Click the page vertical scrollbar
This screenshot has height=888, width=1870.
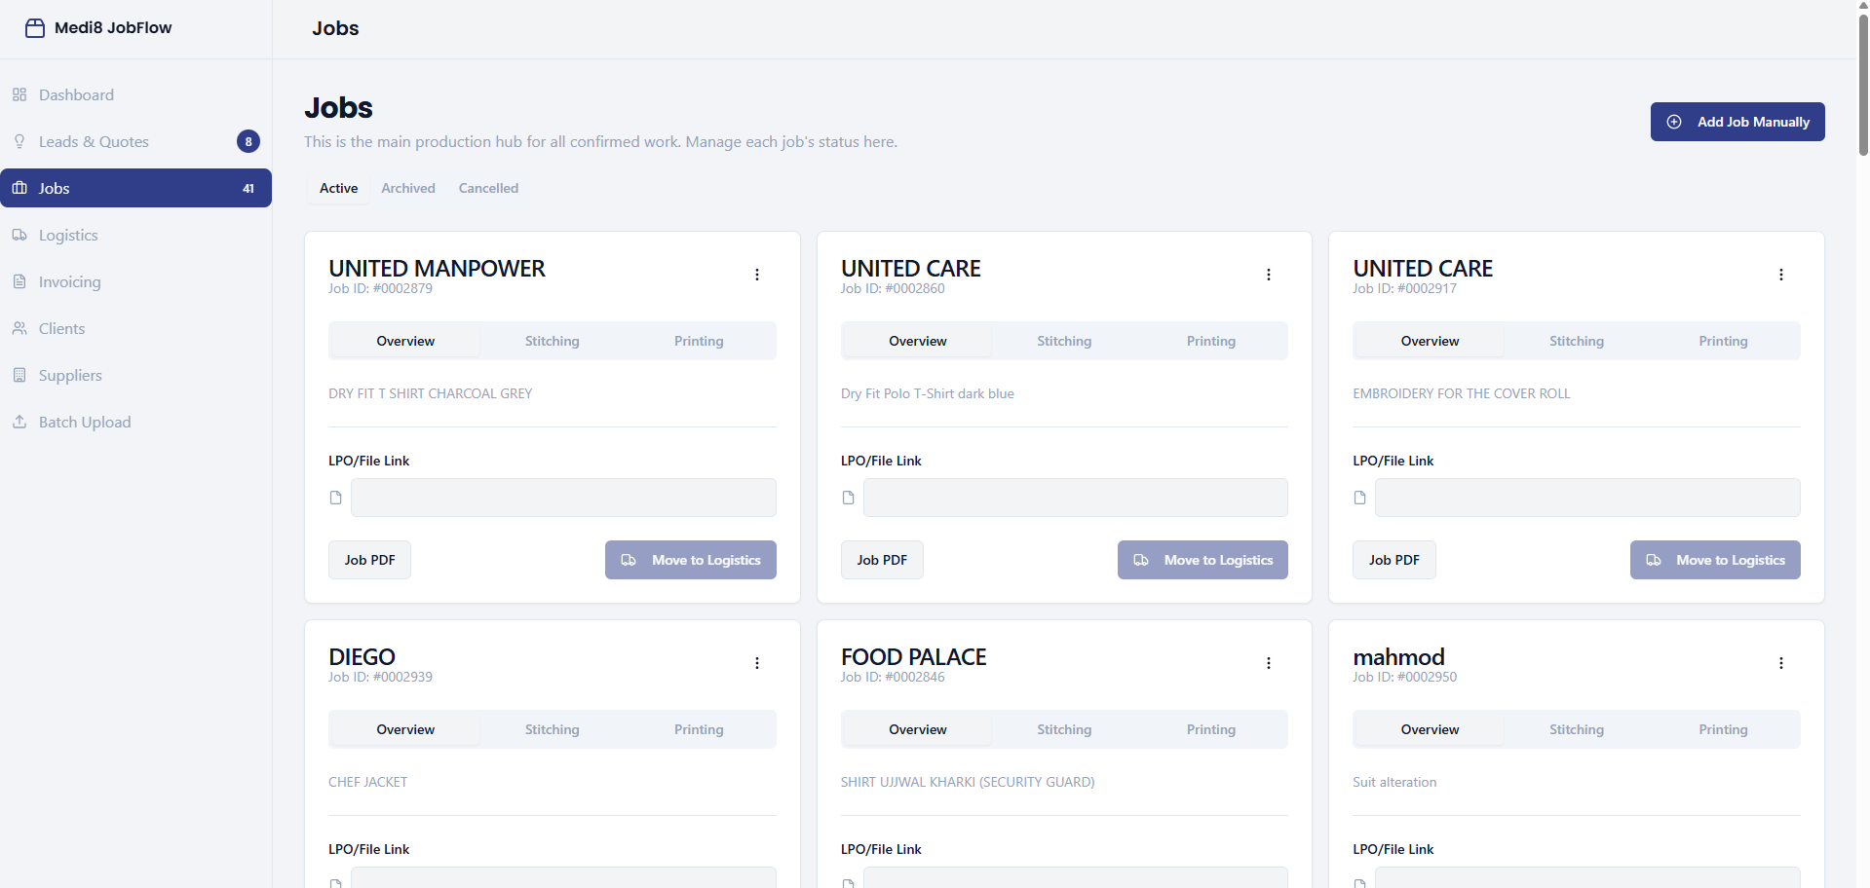(x=1863, y=86)
